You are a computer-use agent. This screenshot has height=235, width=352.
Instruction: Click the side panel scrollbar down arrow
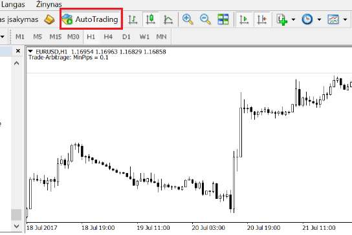coord(16,226)
